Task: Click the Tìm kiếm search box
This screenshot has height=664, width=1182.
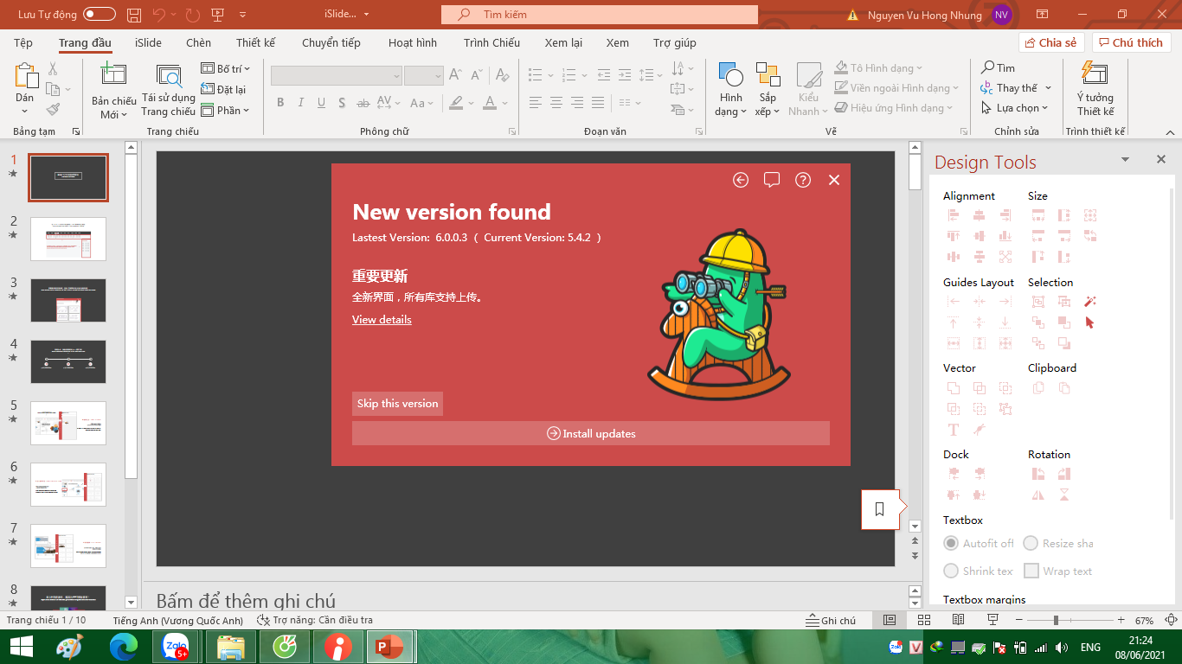Action: tap(599, 15)
